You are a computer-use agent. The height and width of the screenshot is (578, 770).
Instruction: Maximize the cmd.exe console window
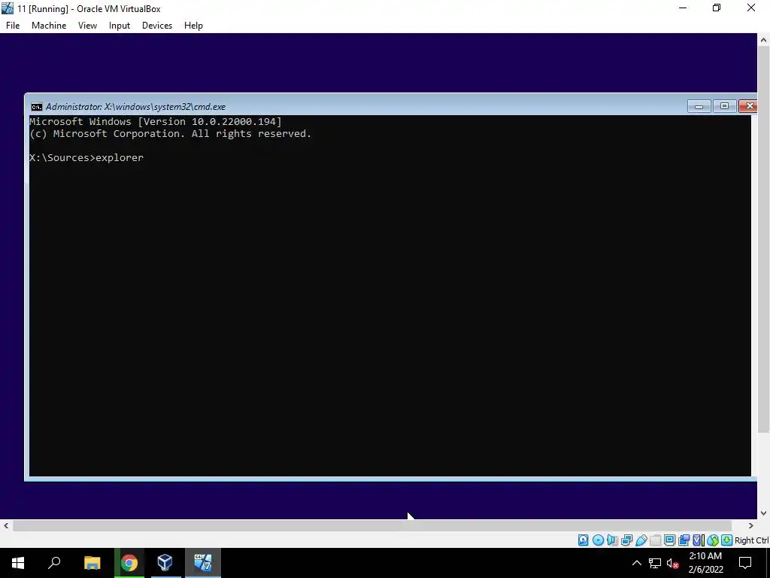pos(724,106)
